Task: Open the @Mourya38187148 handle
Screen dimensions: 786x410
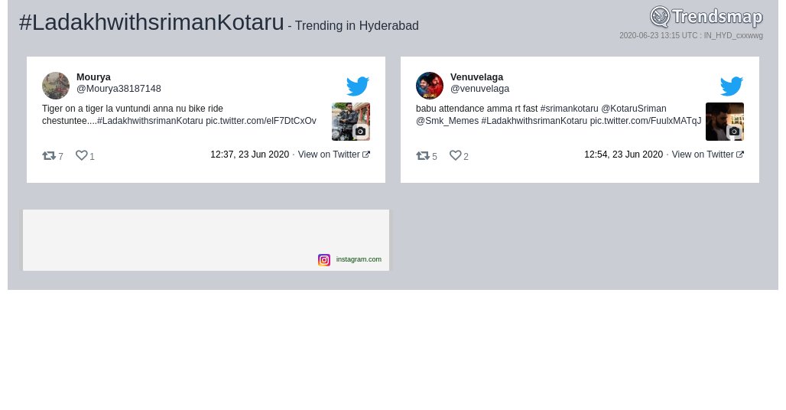Action: 119,89
